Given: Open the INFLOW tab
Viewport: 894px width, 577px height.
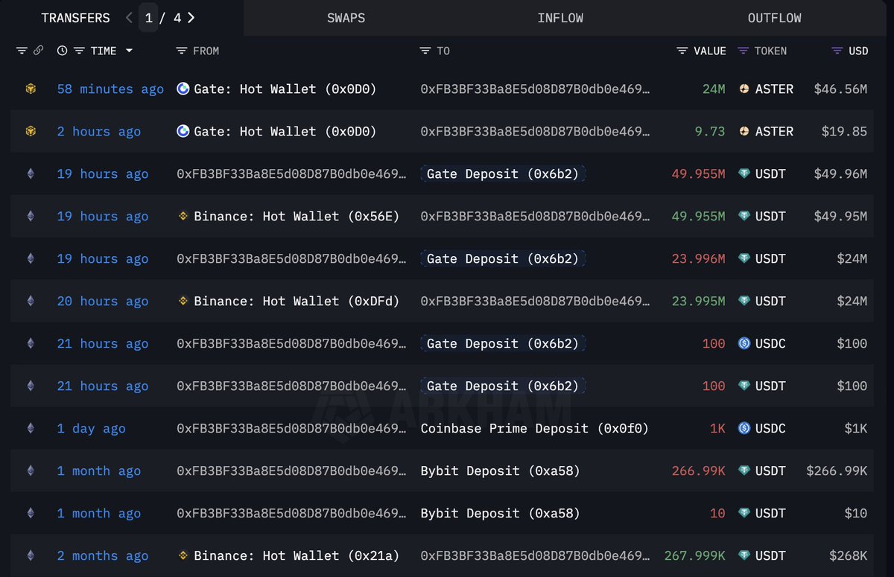Looking at the screenshot, I should click(x=560, y=18).
